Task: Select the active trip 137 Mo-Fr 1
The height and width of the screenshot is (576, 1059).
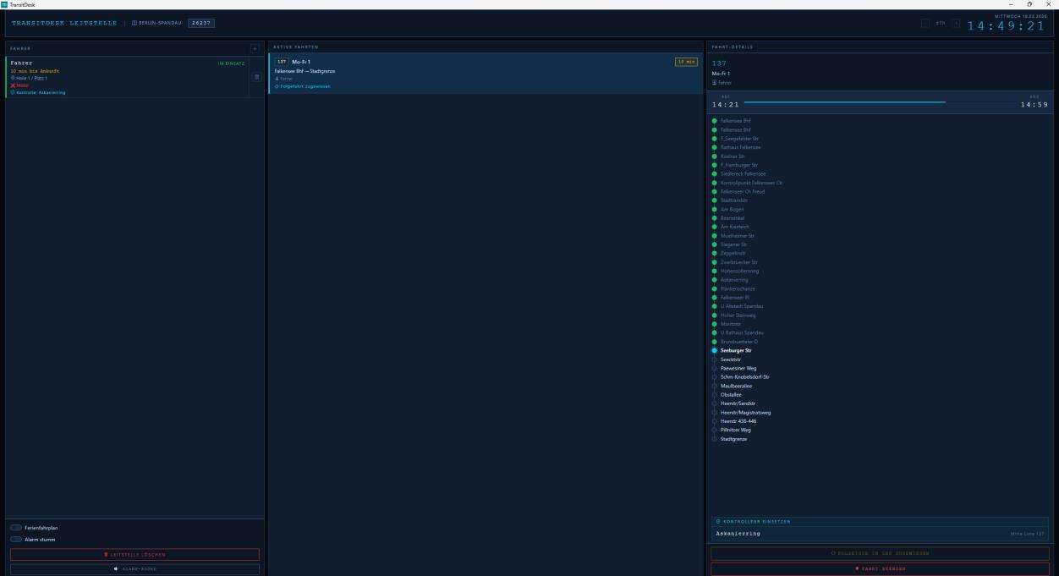Action: [x=485, y=73]
